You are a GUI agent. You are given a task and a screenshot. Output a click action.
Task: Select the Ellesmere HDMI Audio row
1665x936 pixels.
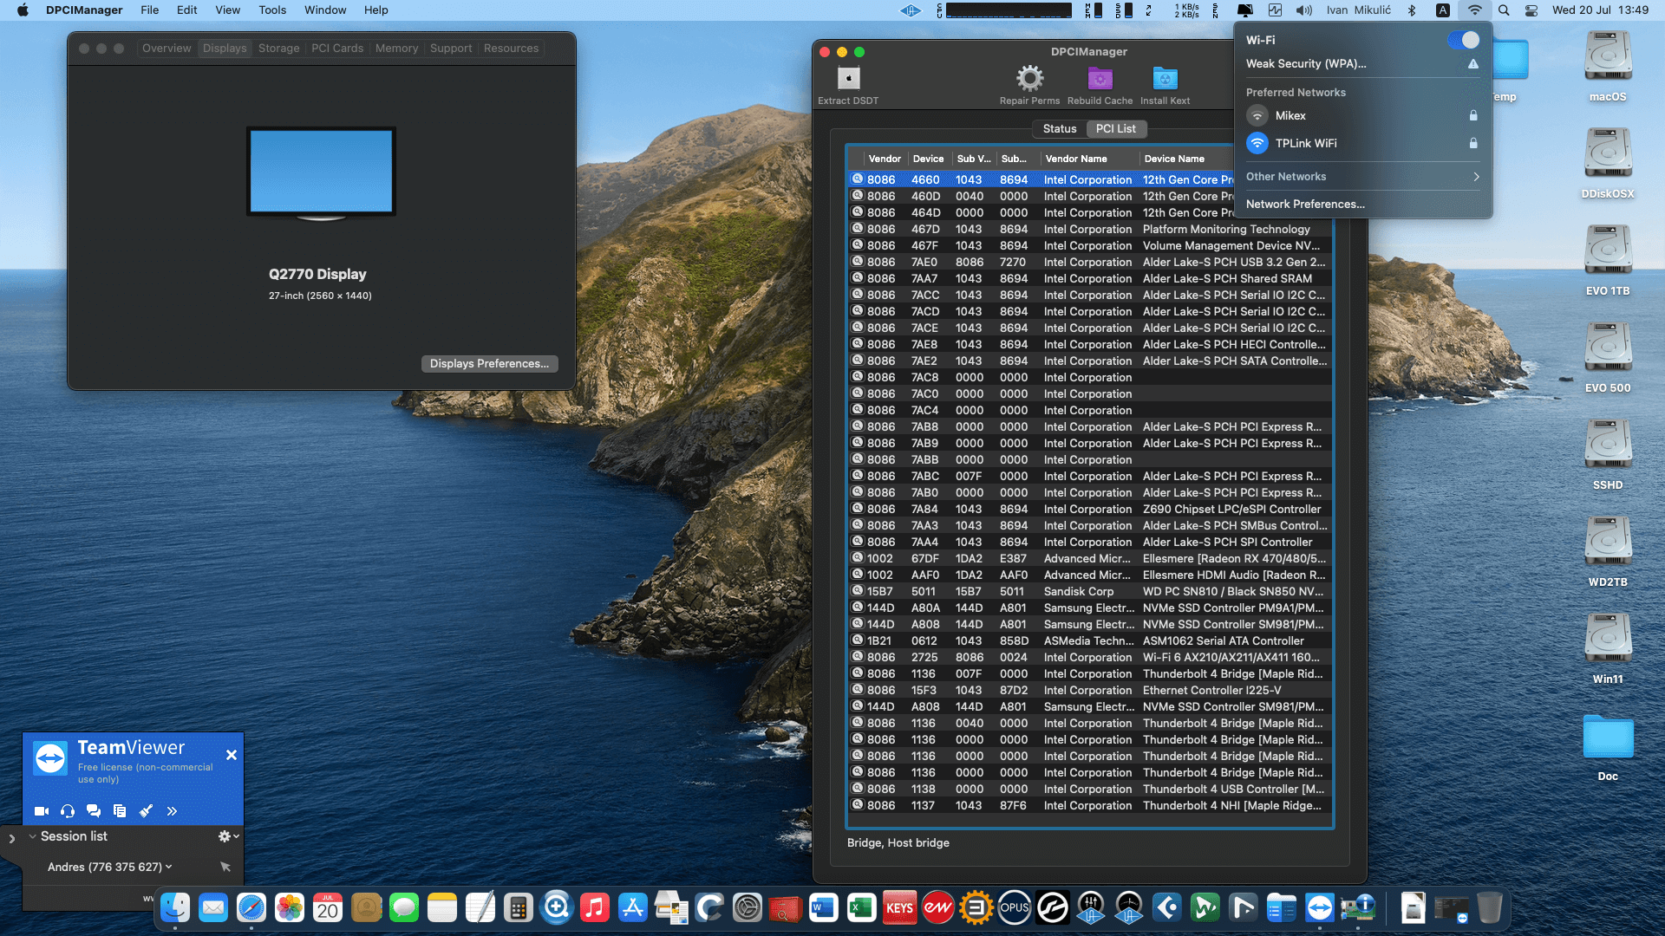(1089, 575)
